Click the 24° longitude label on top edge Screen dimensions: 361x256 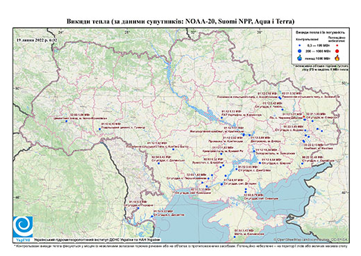pyautogui.click(x=61, y=32)
